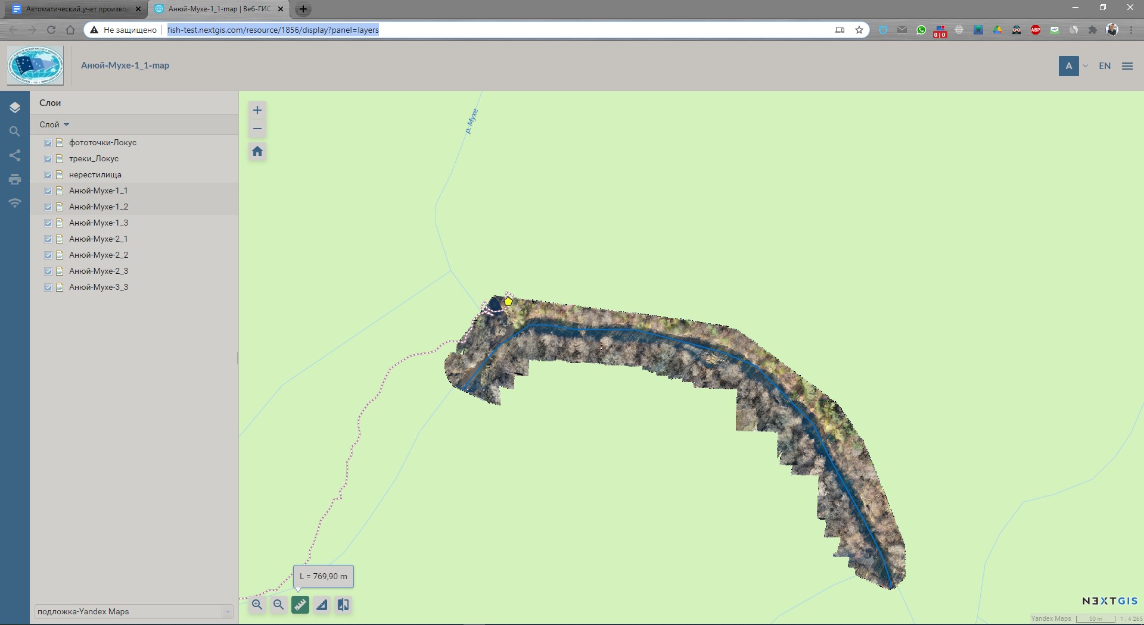The image size is (1144, 625).
Task: Select the zoom-in magnifier tool
Action: click(x=257, y=605)
